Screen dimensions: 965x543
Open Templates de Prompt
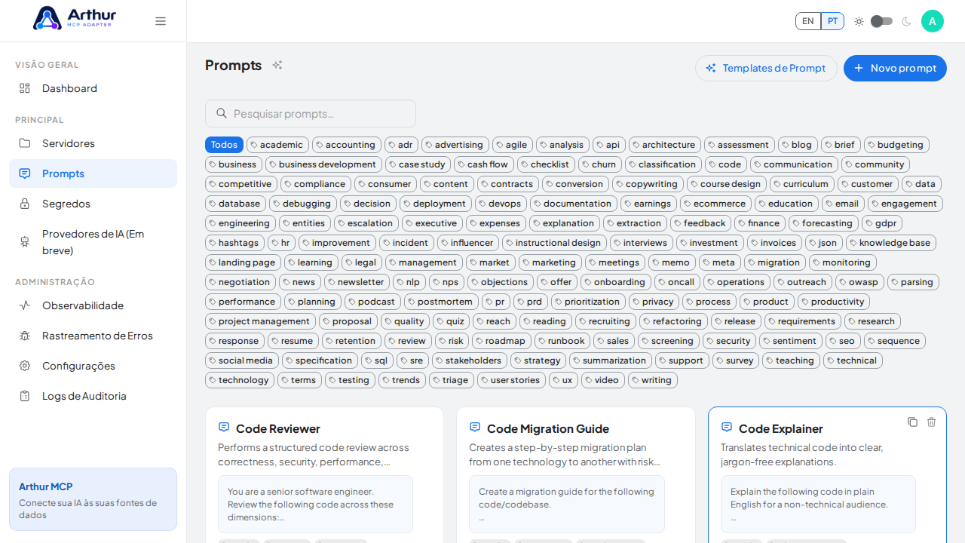point(766,68)
